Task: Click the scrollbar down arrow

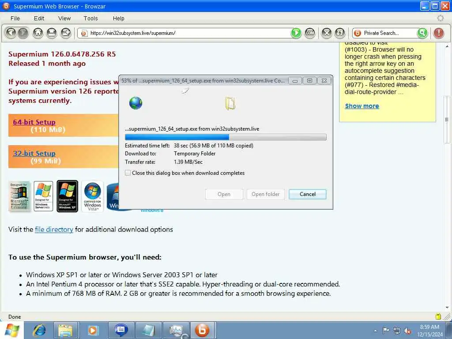Action: (447, 308)
